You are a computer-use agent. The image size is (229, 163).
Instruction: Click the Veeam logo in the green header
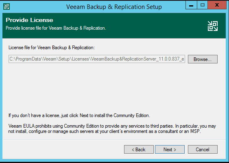tap(213, 26)
